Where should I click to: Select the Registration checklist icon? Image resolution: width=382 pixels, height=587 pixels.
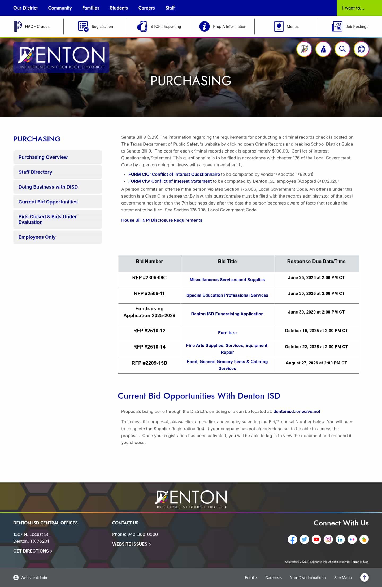pyautogui.click(x=83, y=27)
